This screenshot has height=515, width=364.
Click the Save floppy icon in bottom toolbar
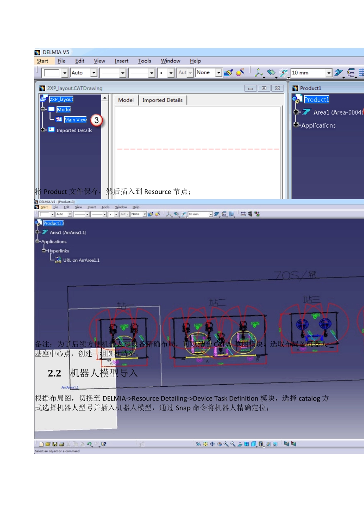[55, 444]
